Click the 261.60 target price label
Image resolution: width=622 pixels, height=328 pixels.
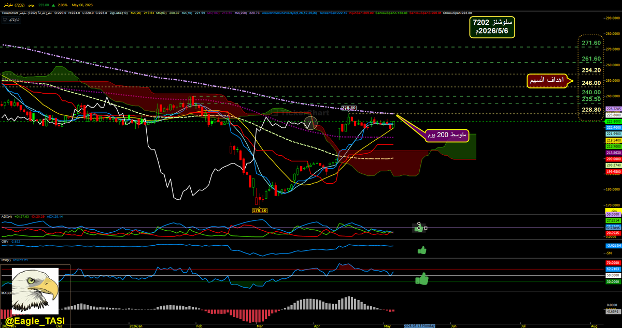[x=591, y=59]
